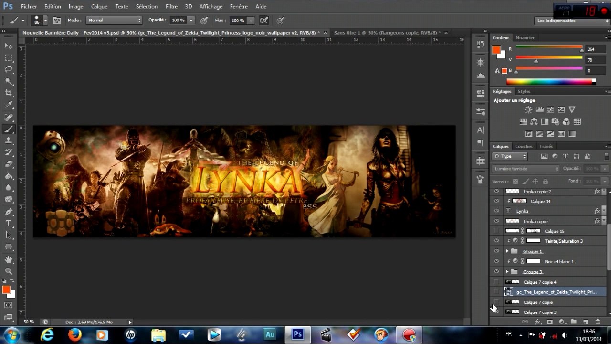Hide the Calque 14 layer
Image resolution: width=611 pixels, height=344 pixels.
point(496,201)
